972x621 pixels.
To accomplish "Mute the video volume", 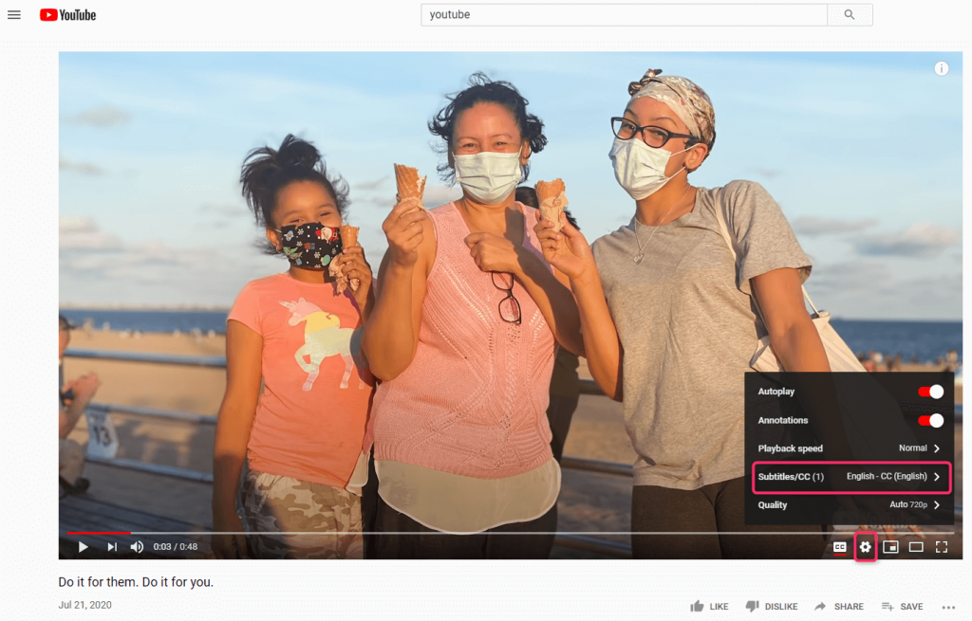I will (x=137, y=547).
